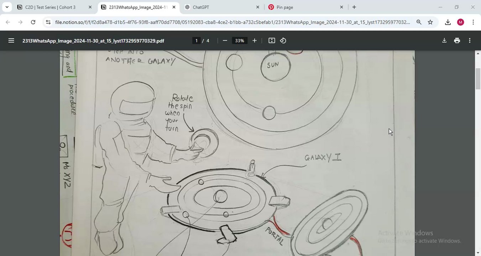Go back to previous page
Screen dimensions: 481x256
[x=8, y=22]
